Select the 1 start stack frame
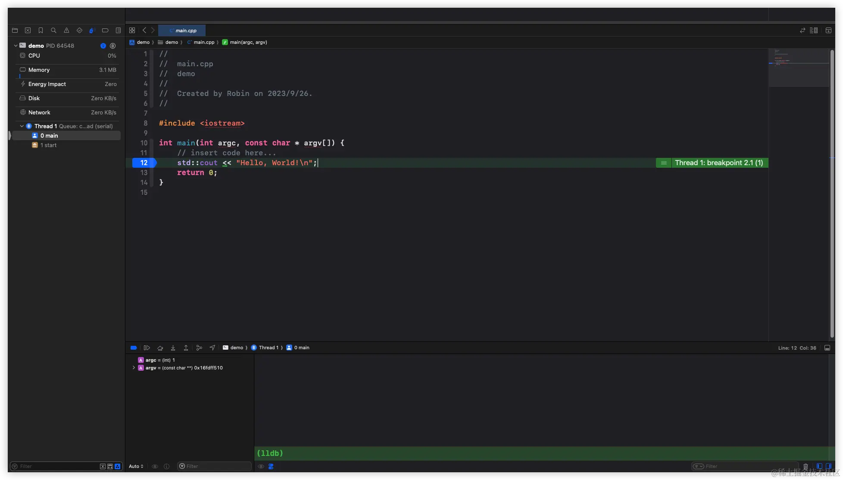The height and width of the screenshot is (480, 843). pos(48,145)
